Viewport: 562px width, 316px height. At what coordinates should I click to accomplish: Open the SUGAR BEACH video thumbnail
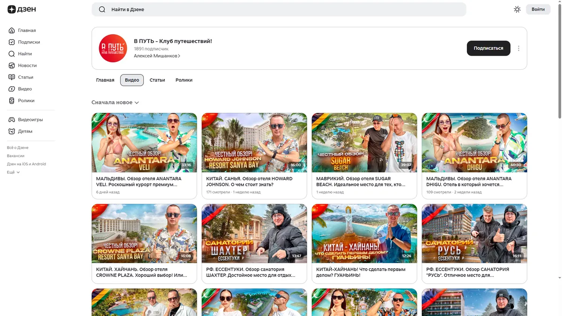click(x=364, y=142)
